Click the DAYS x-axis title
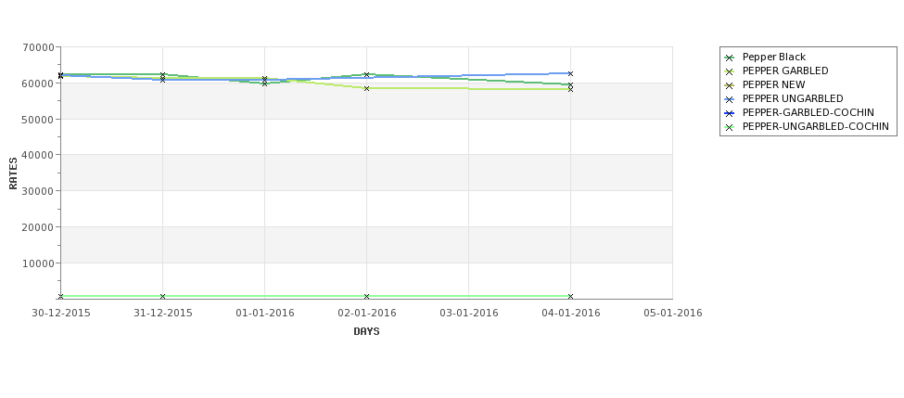 coord(366,332)
